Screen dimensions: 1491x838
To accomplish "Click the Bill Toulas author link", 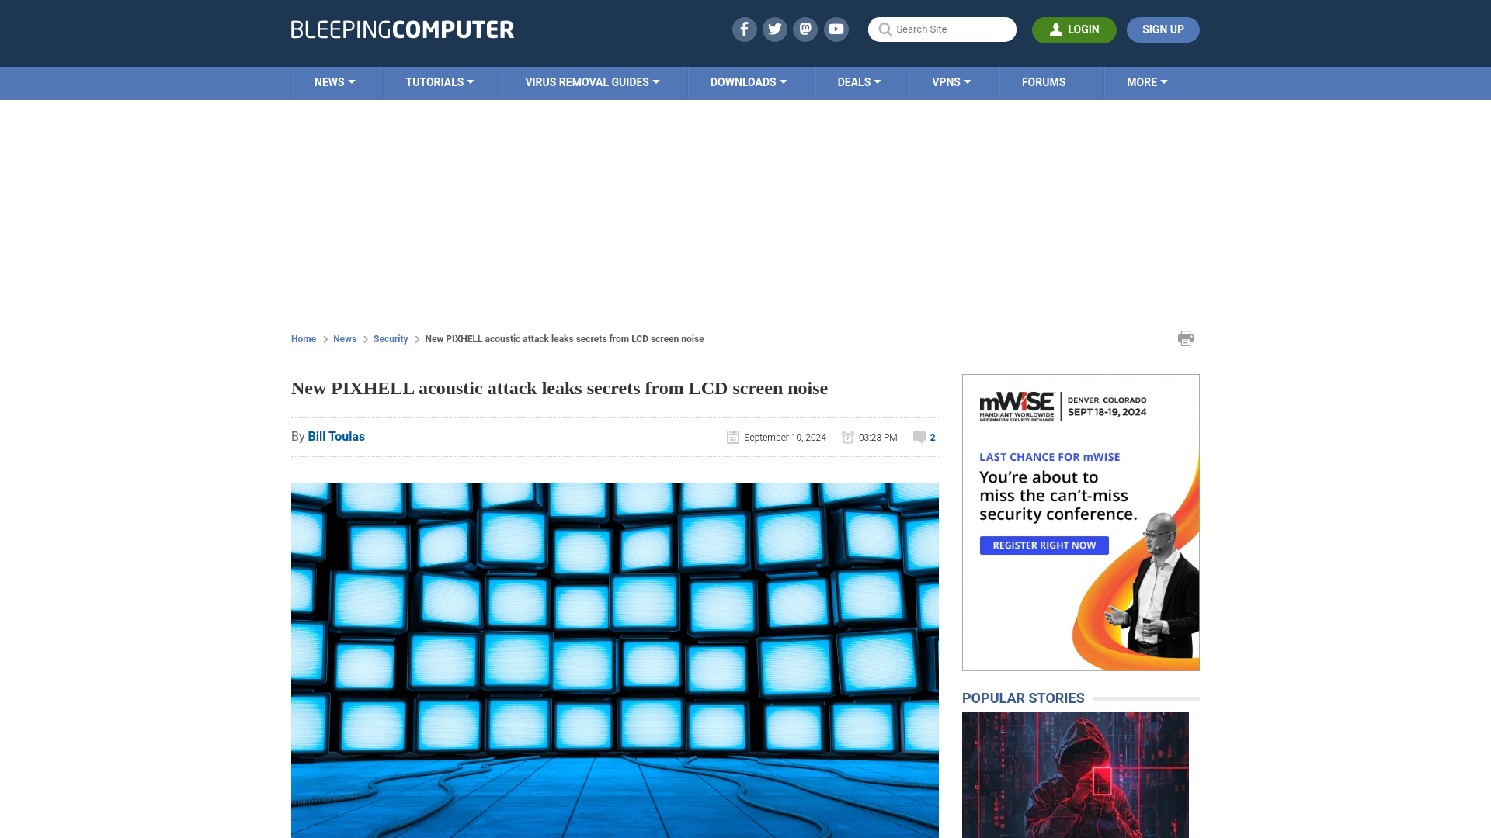I will tap(336, 436).
